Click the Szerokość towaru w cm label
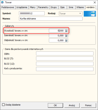This screenshot has height=110, width=98. (x=16, y=35)
